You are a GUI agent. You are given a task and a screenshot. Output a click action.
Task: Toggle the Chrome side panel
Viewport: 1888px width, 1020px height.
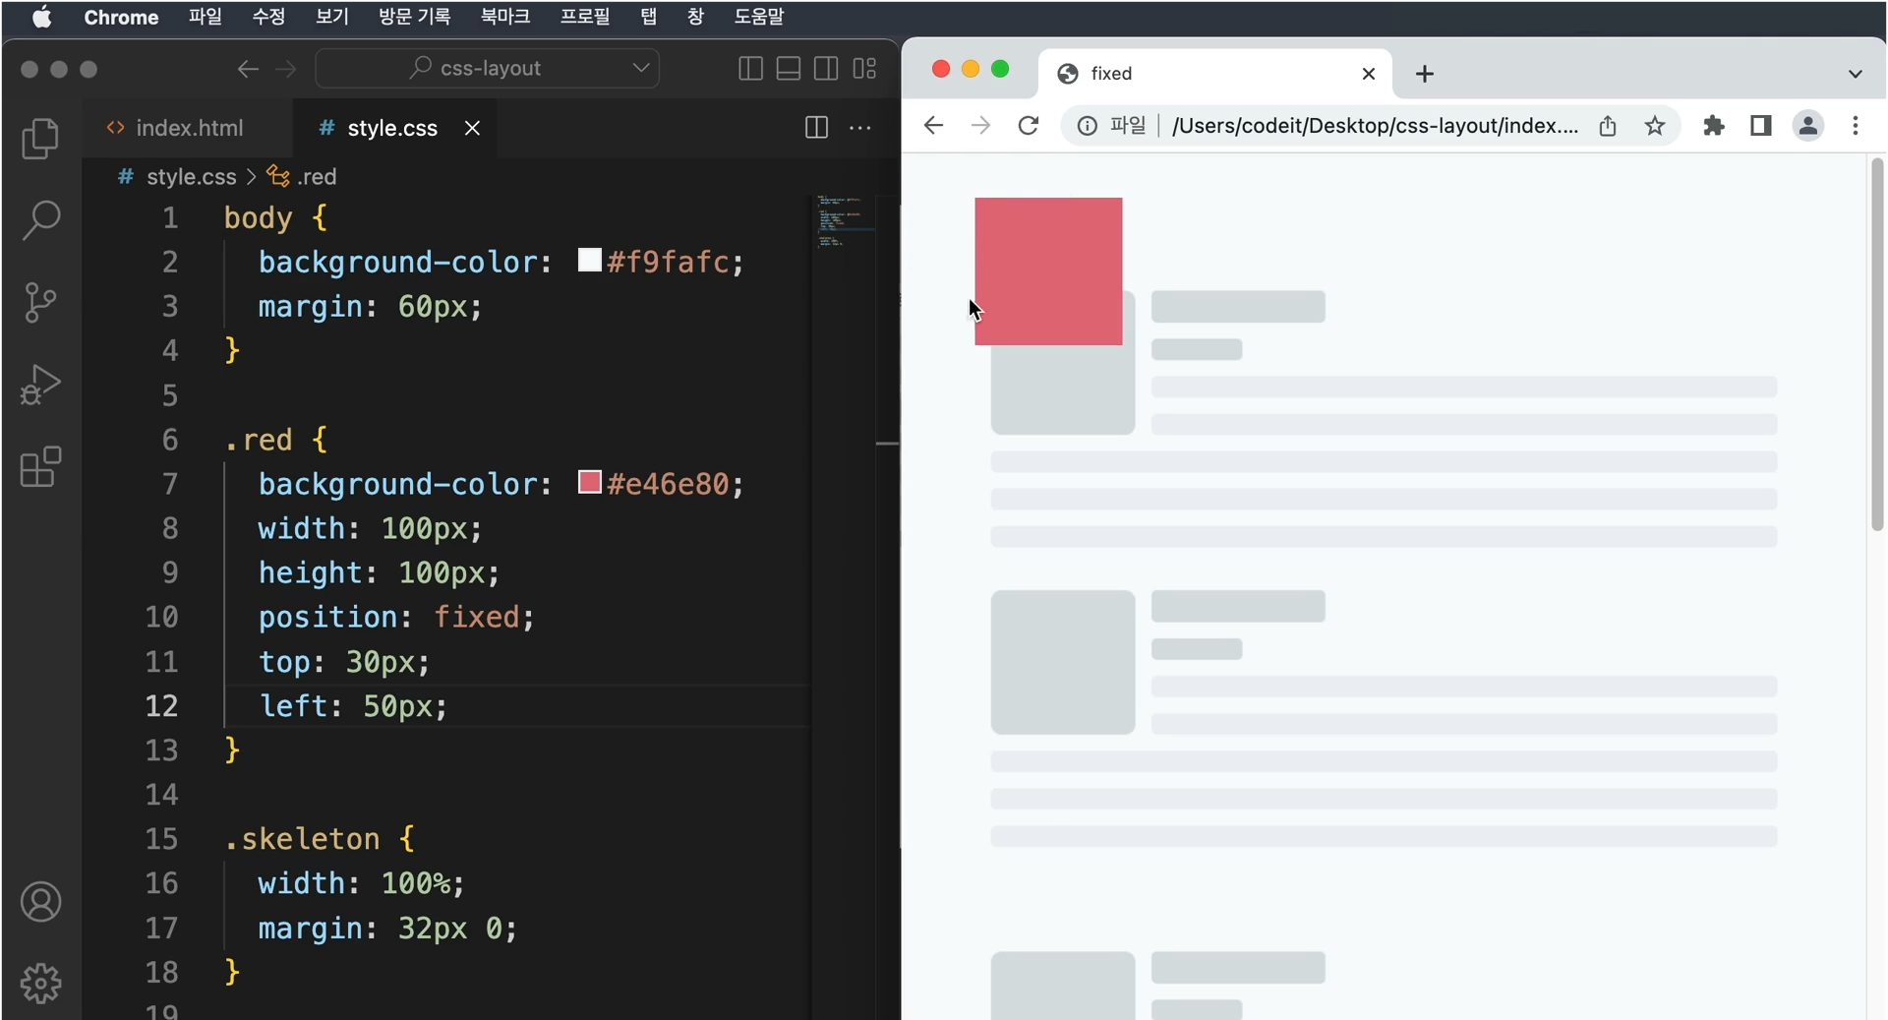tap(1761, 126)
